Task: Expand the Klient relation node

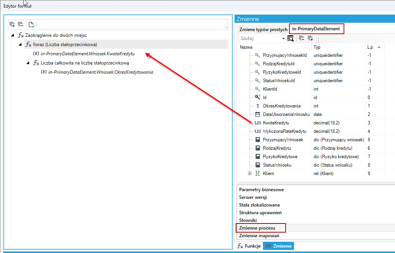Action: point(250,174)
